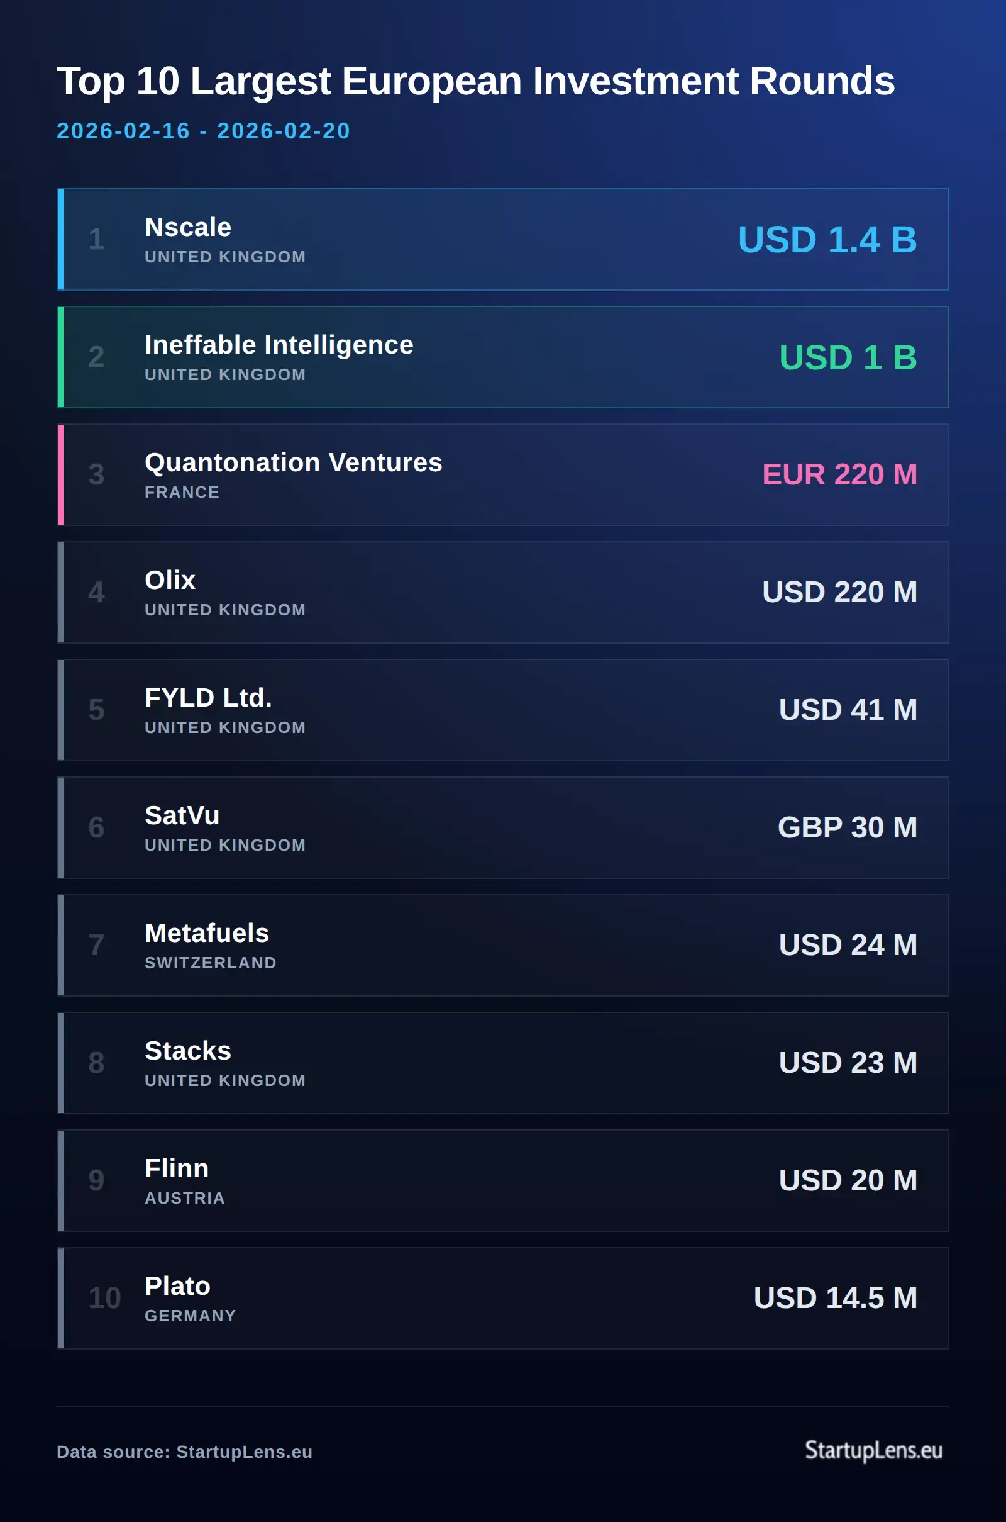
Task: Select the Metafuels company name
Action: click(207, 933)
